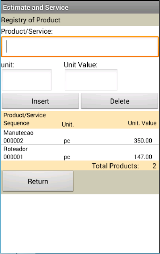Click the Unit. column header

(68, 124)
